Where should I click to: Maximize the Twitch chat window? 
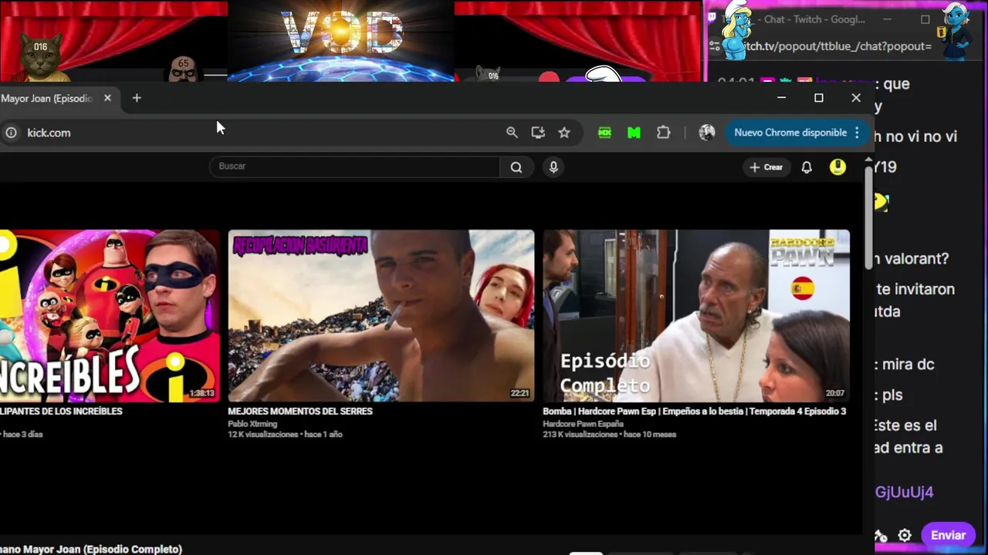(925, 19)
